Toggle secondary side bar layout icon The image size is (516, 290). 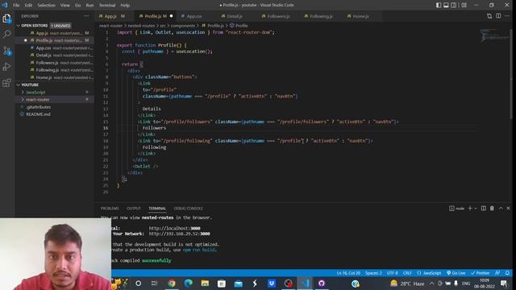pyautogui.click(x=453, y=5)
